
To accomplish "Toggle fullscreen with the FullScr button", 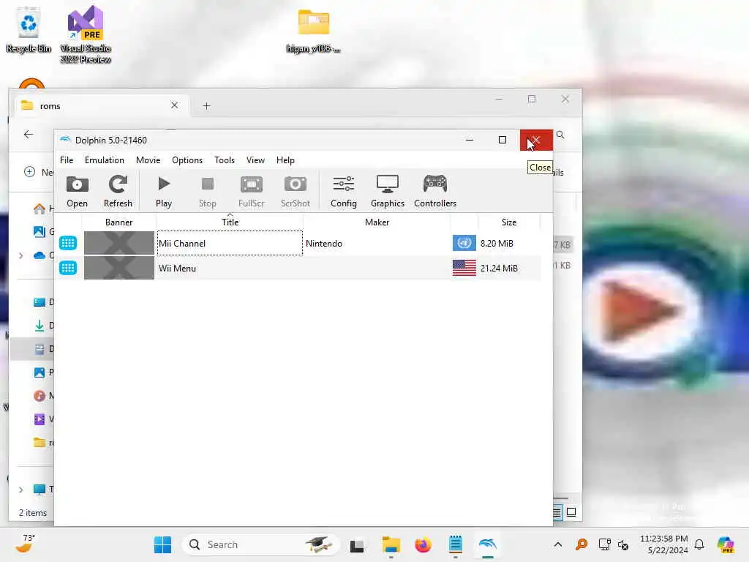I will point(252,191).
